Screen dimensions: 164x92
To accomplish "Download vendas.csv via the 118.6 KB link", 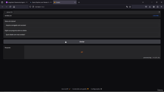I will tap(156, 16).
